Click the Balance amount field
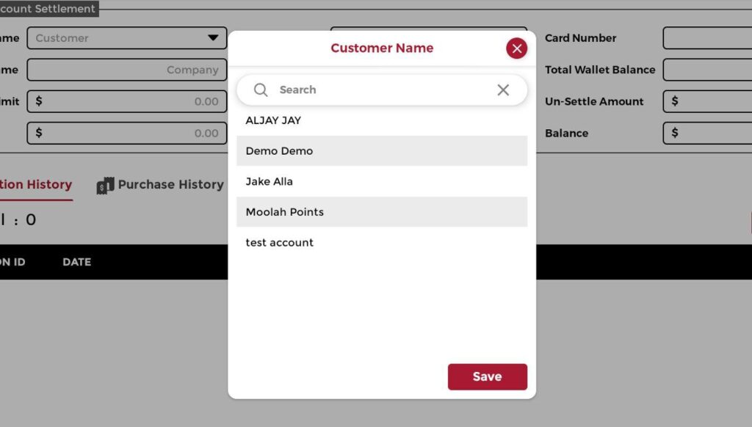This screenshot has width=752, height=427. 706,133
